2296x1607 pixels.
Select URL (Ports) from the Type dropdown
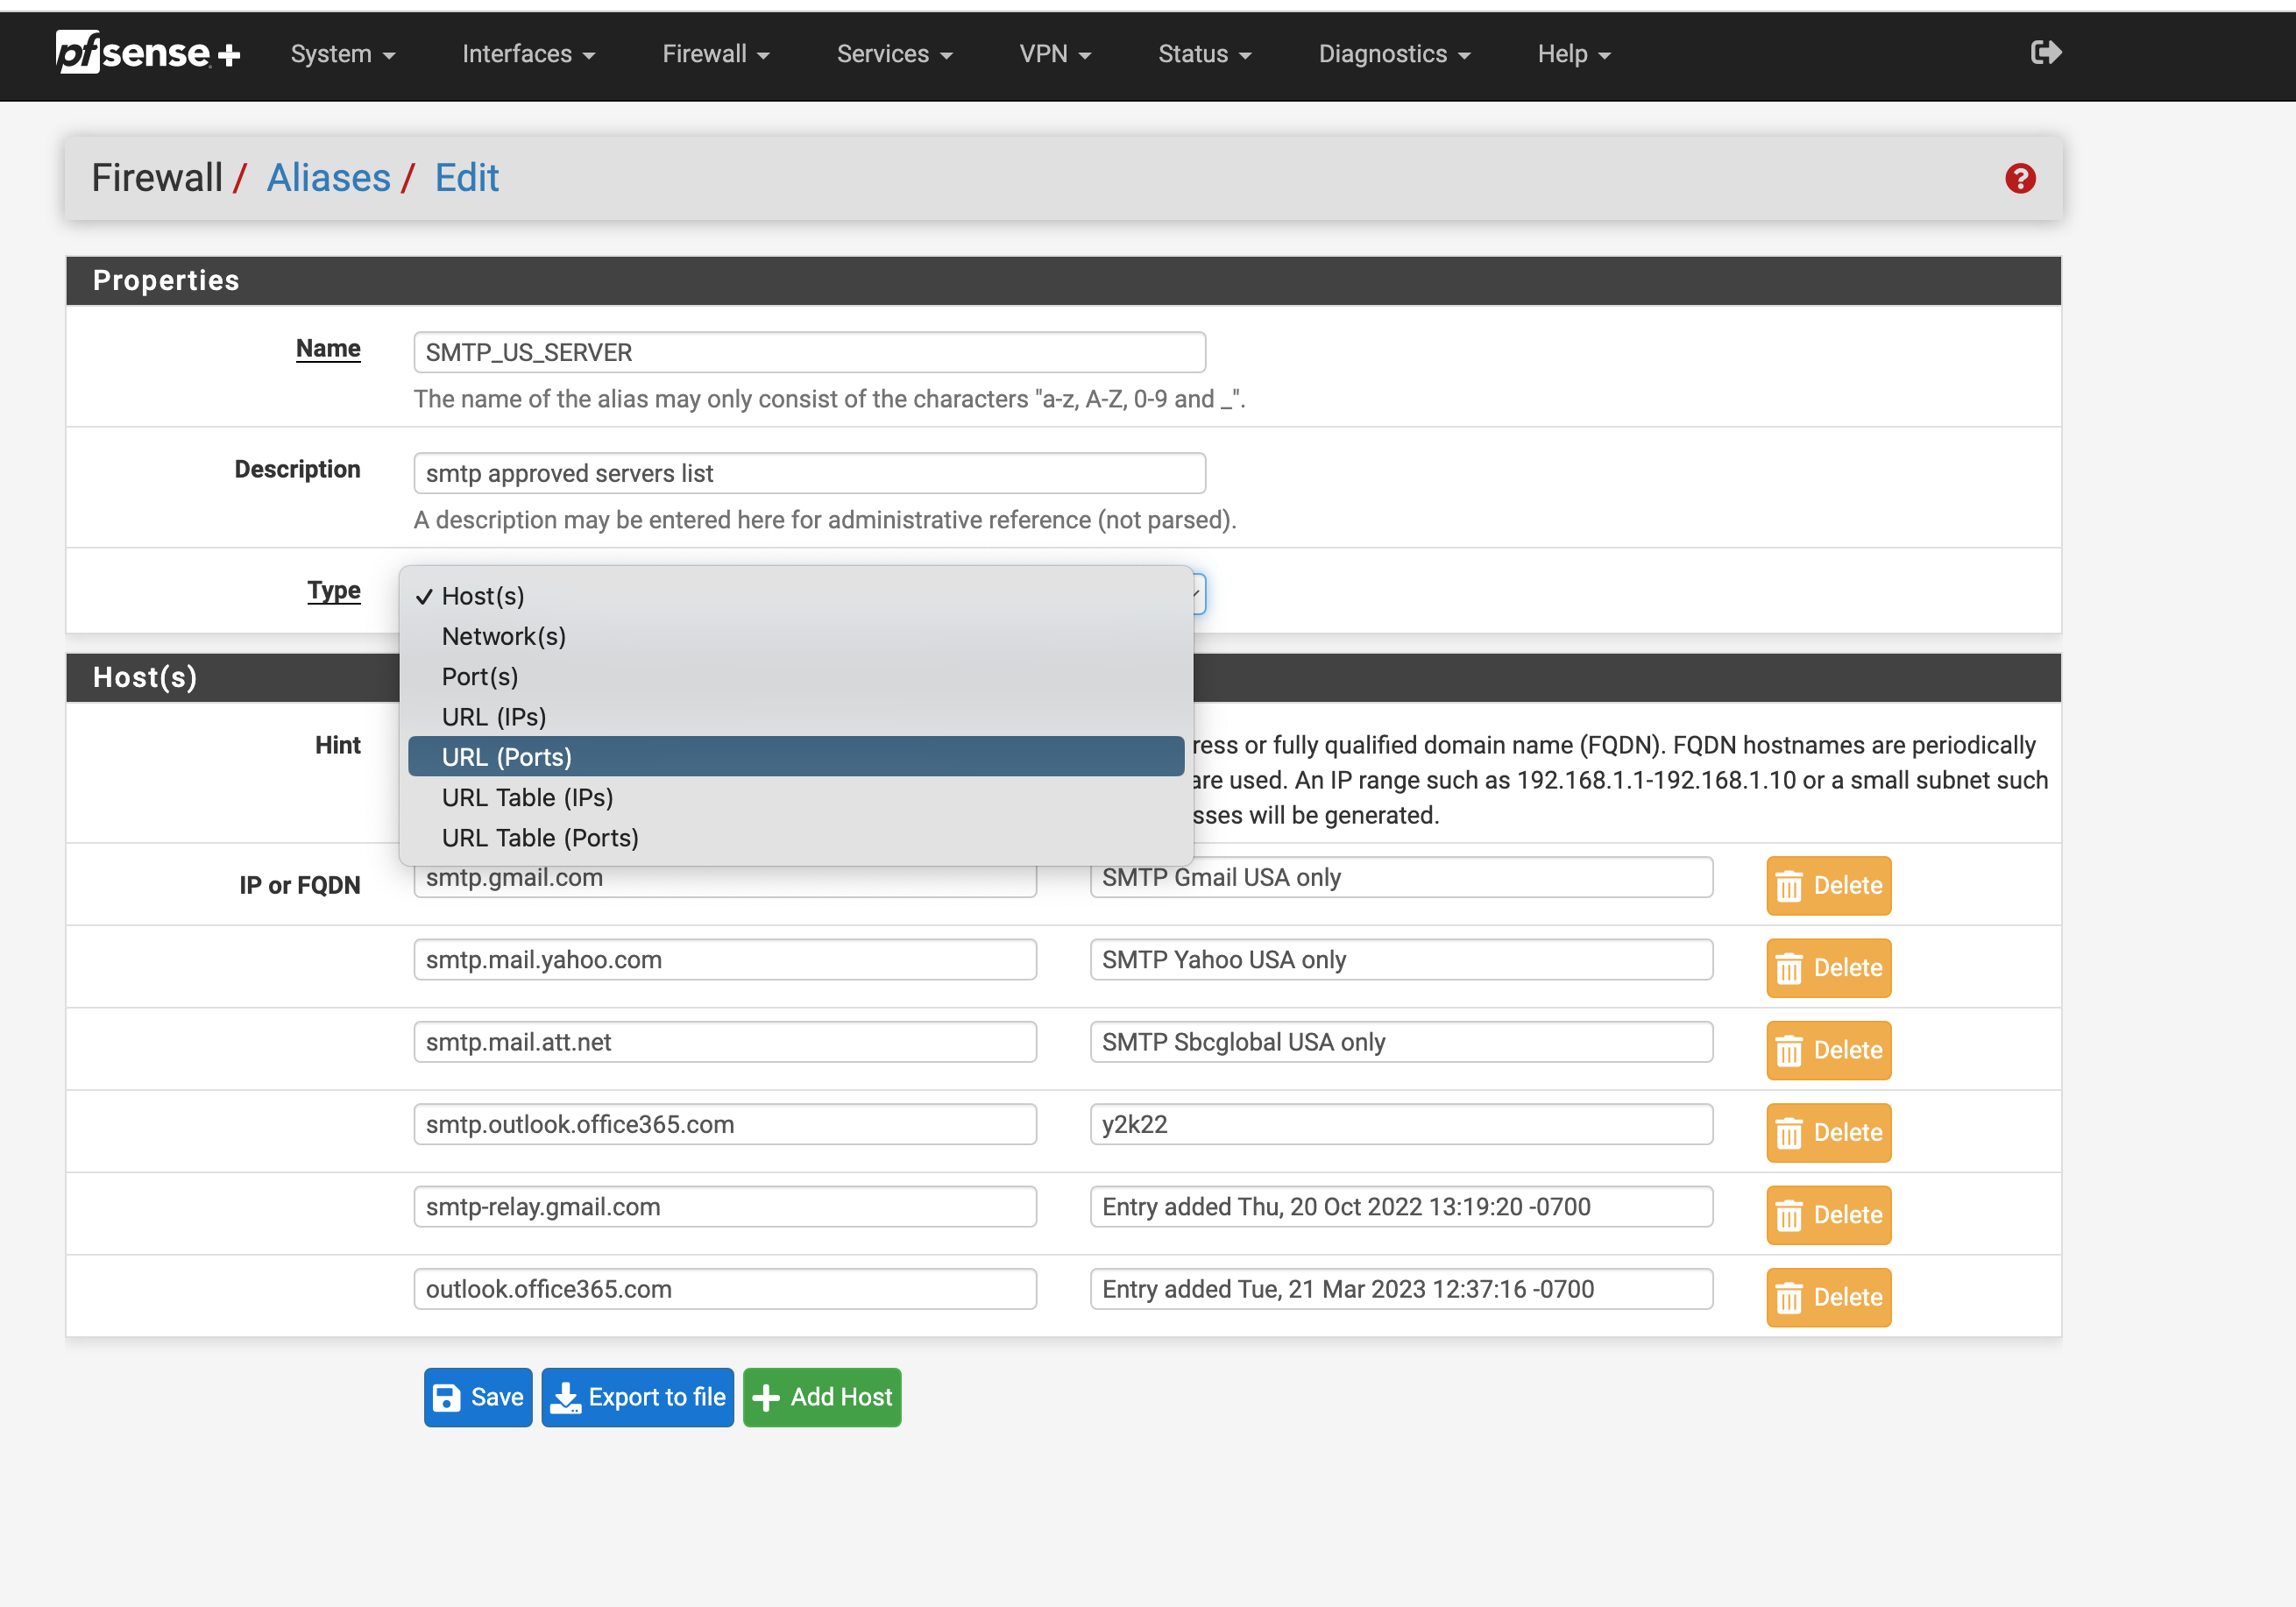click(506, 757)
